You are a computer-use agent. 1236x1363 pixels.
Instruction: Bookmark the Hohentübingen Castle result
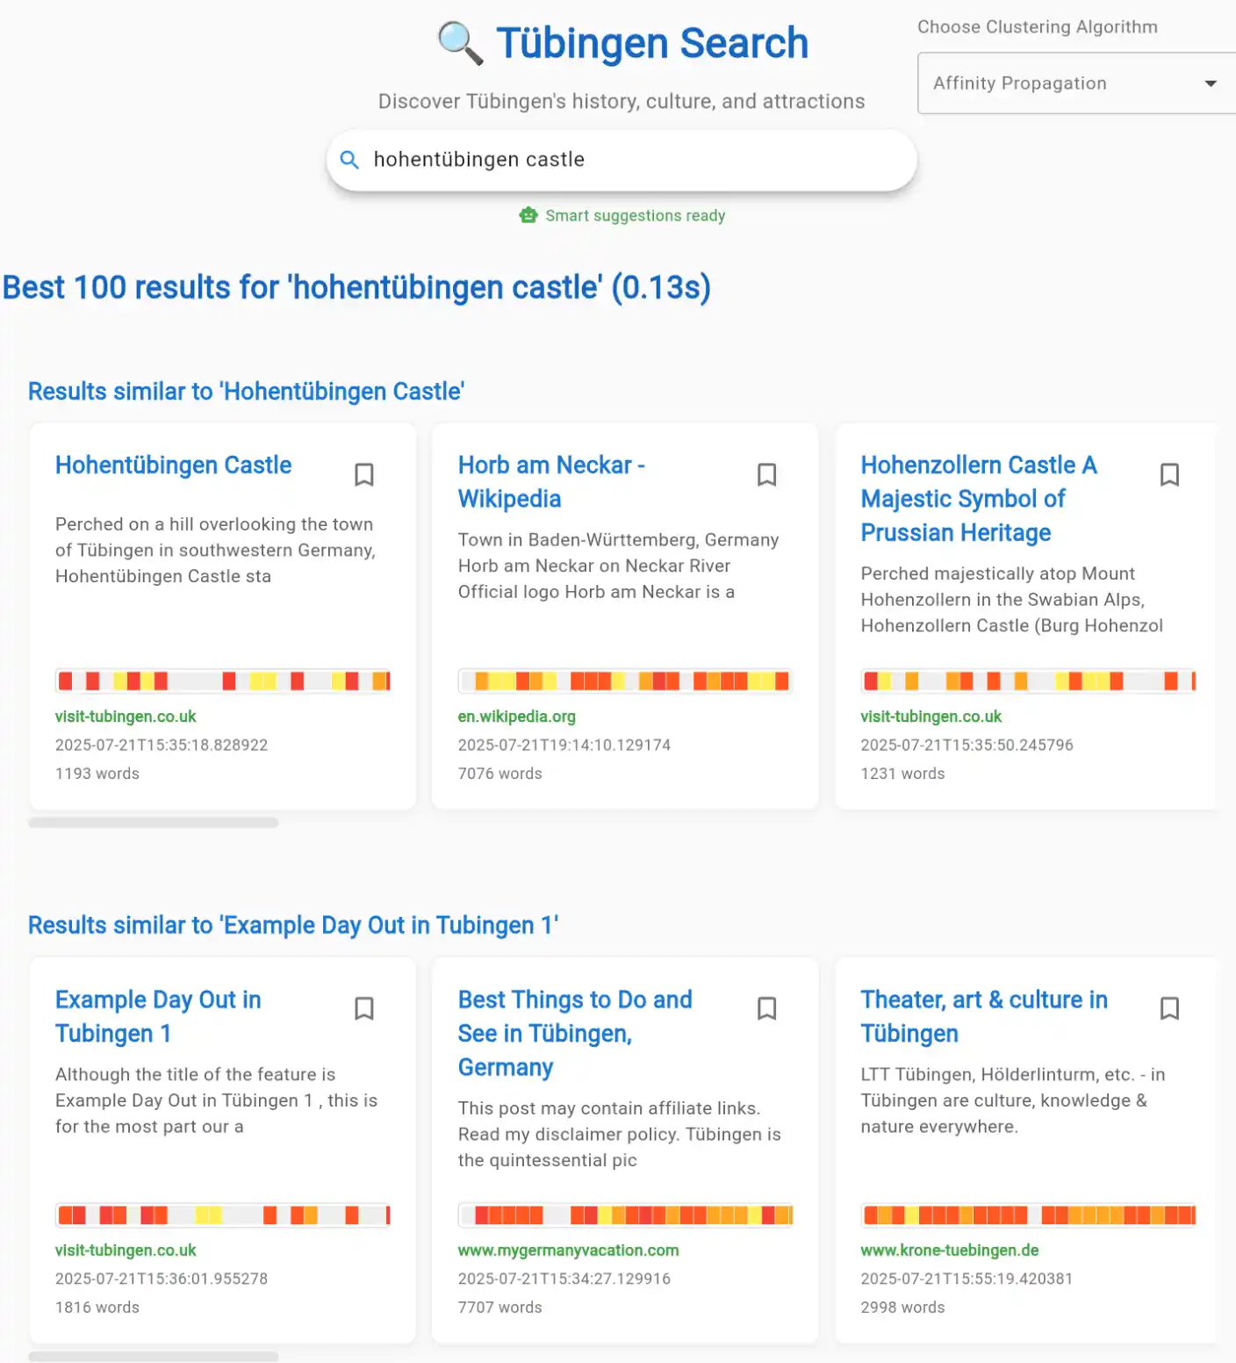(x=363, y=475)
